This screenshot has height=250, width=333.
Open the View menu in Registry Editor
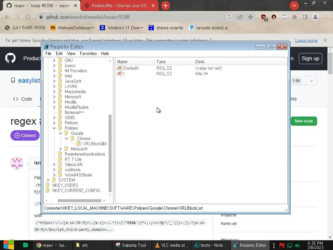71,54
